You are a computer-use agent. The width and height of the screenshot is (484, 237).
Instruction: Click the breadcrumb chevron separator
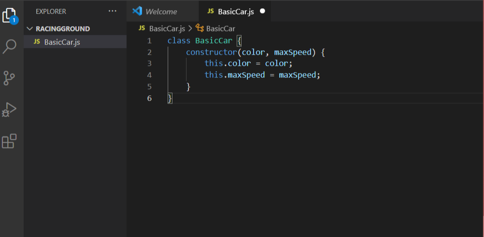[190, 29]
